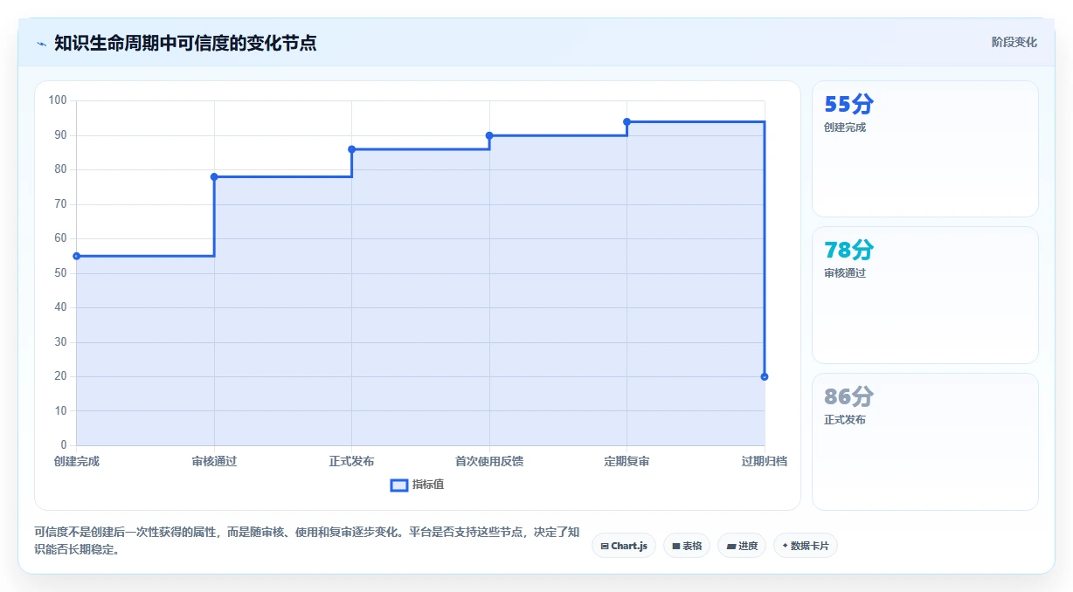Select the 定期复审 data point at 94
1073x592 pixels.
coord(626,121)
